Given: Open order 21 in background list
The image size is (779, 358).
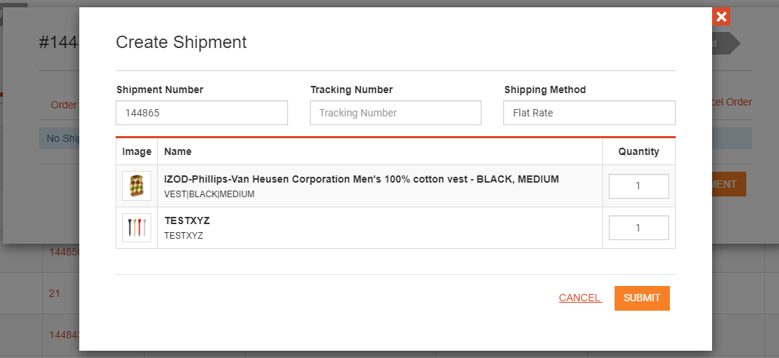Looking at the screenshot, I should click(55, 294).
